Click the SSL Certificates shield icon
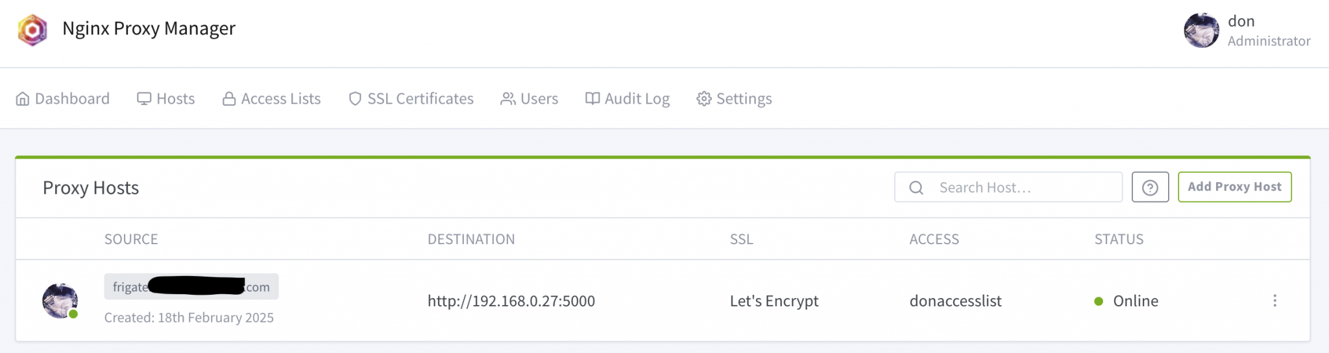Screen dimensions: 1329x353 (355, 99)
